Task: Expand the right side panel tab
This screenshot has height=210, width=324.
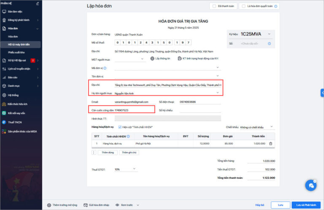Action: pos(322,93)
